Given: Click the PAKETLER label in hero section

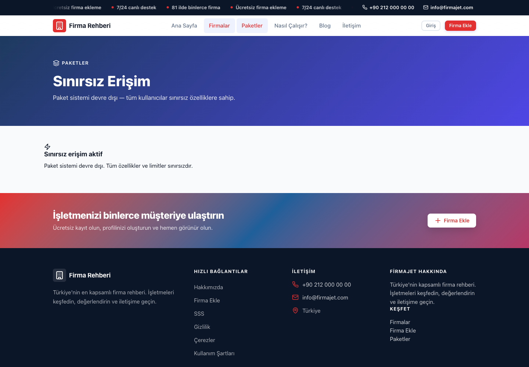Looking at the screenshot, I should [75, 63].
